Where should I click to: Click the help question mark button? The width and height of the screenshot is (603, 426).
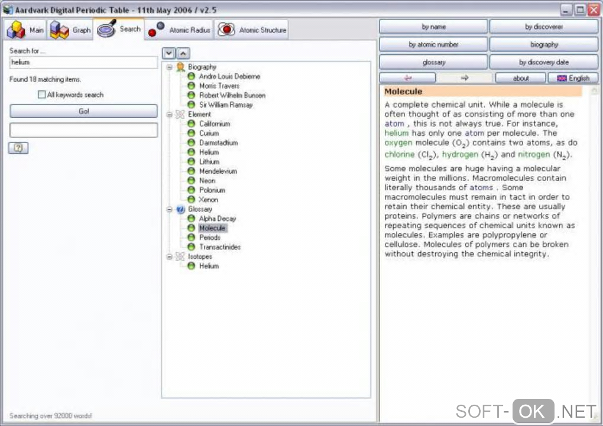click(x=18, y=148)
